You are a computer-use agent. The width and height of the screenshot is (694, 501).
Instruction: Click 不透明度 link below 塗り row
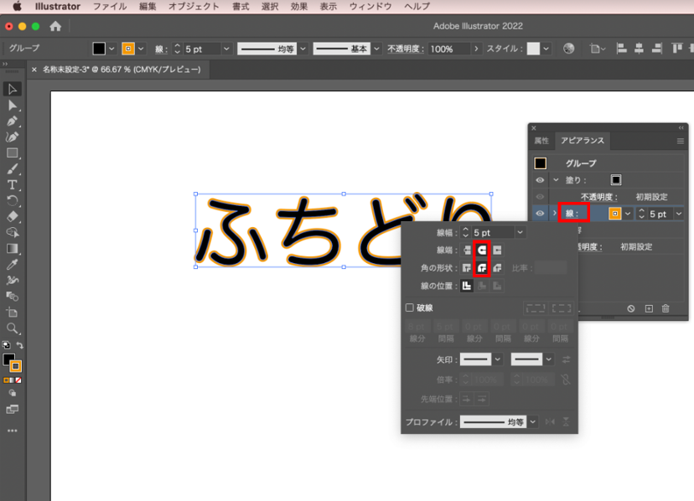(x=598, y=197)
